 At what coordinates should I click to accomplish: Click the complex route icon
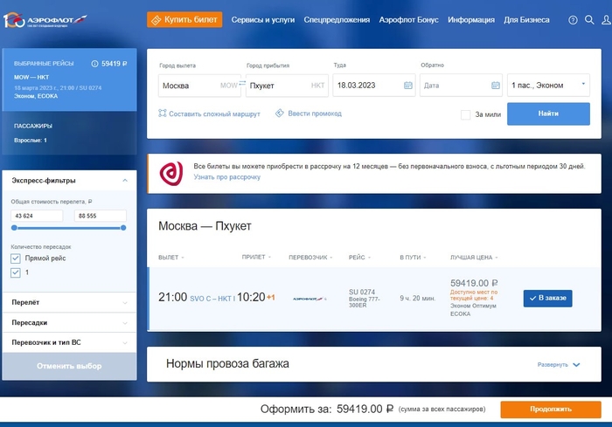[163, 114]
